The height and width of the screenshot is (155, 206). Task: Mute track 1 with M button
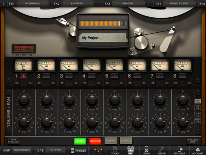[x=17, y=83]
